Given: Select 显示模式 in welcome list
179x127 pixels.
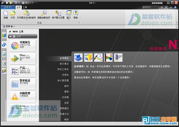Looking at the screenshot, I should coord(64,64).
